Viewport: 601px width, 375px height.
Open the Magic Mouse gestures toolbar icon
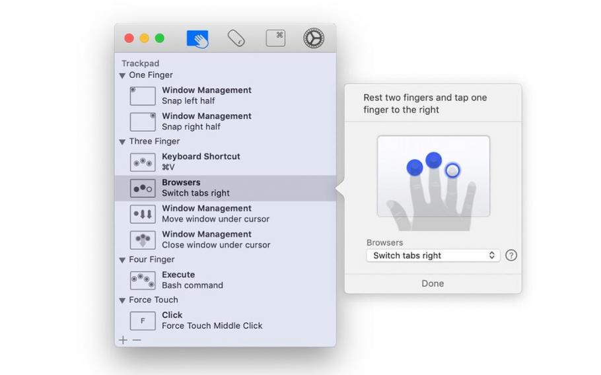coord(236,38)
